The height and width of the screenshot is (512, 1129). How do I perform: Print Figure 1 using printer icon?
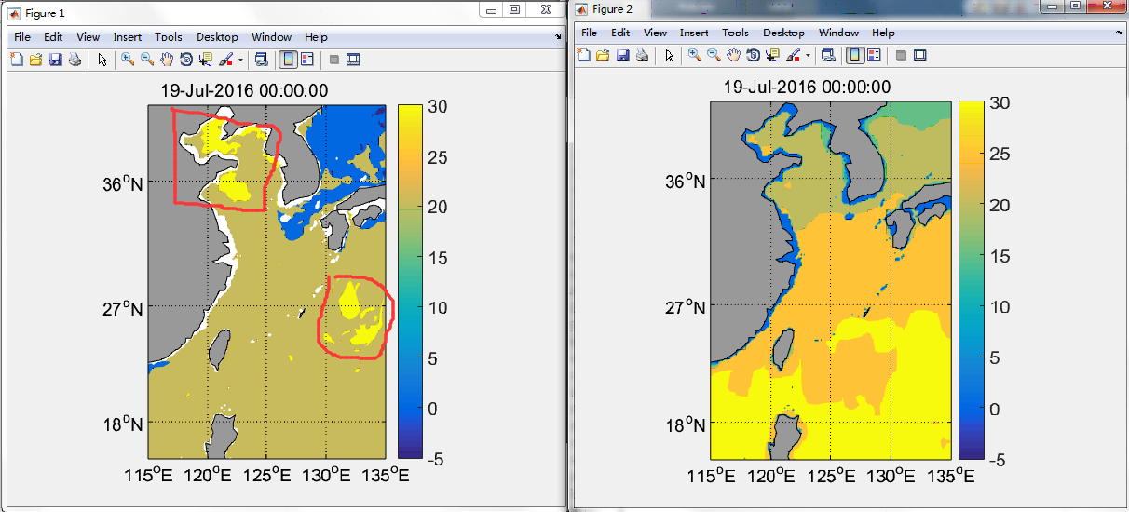tap(75, 60)
